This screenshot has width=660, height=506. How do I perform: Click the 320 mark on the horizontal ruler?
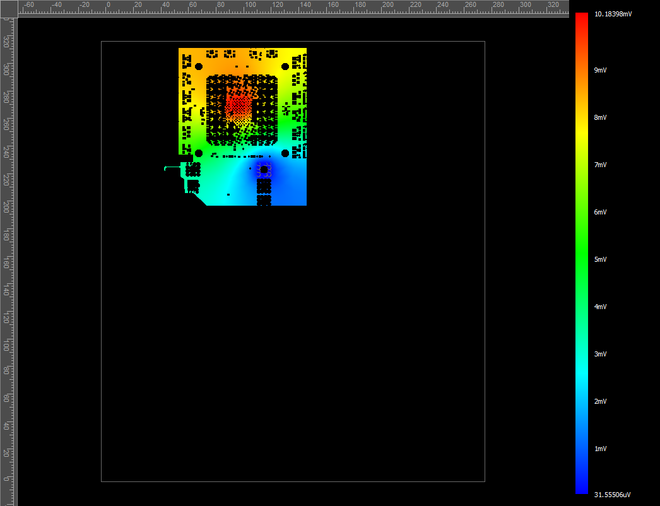[x=553, y=4]
